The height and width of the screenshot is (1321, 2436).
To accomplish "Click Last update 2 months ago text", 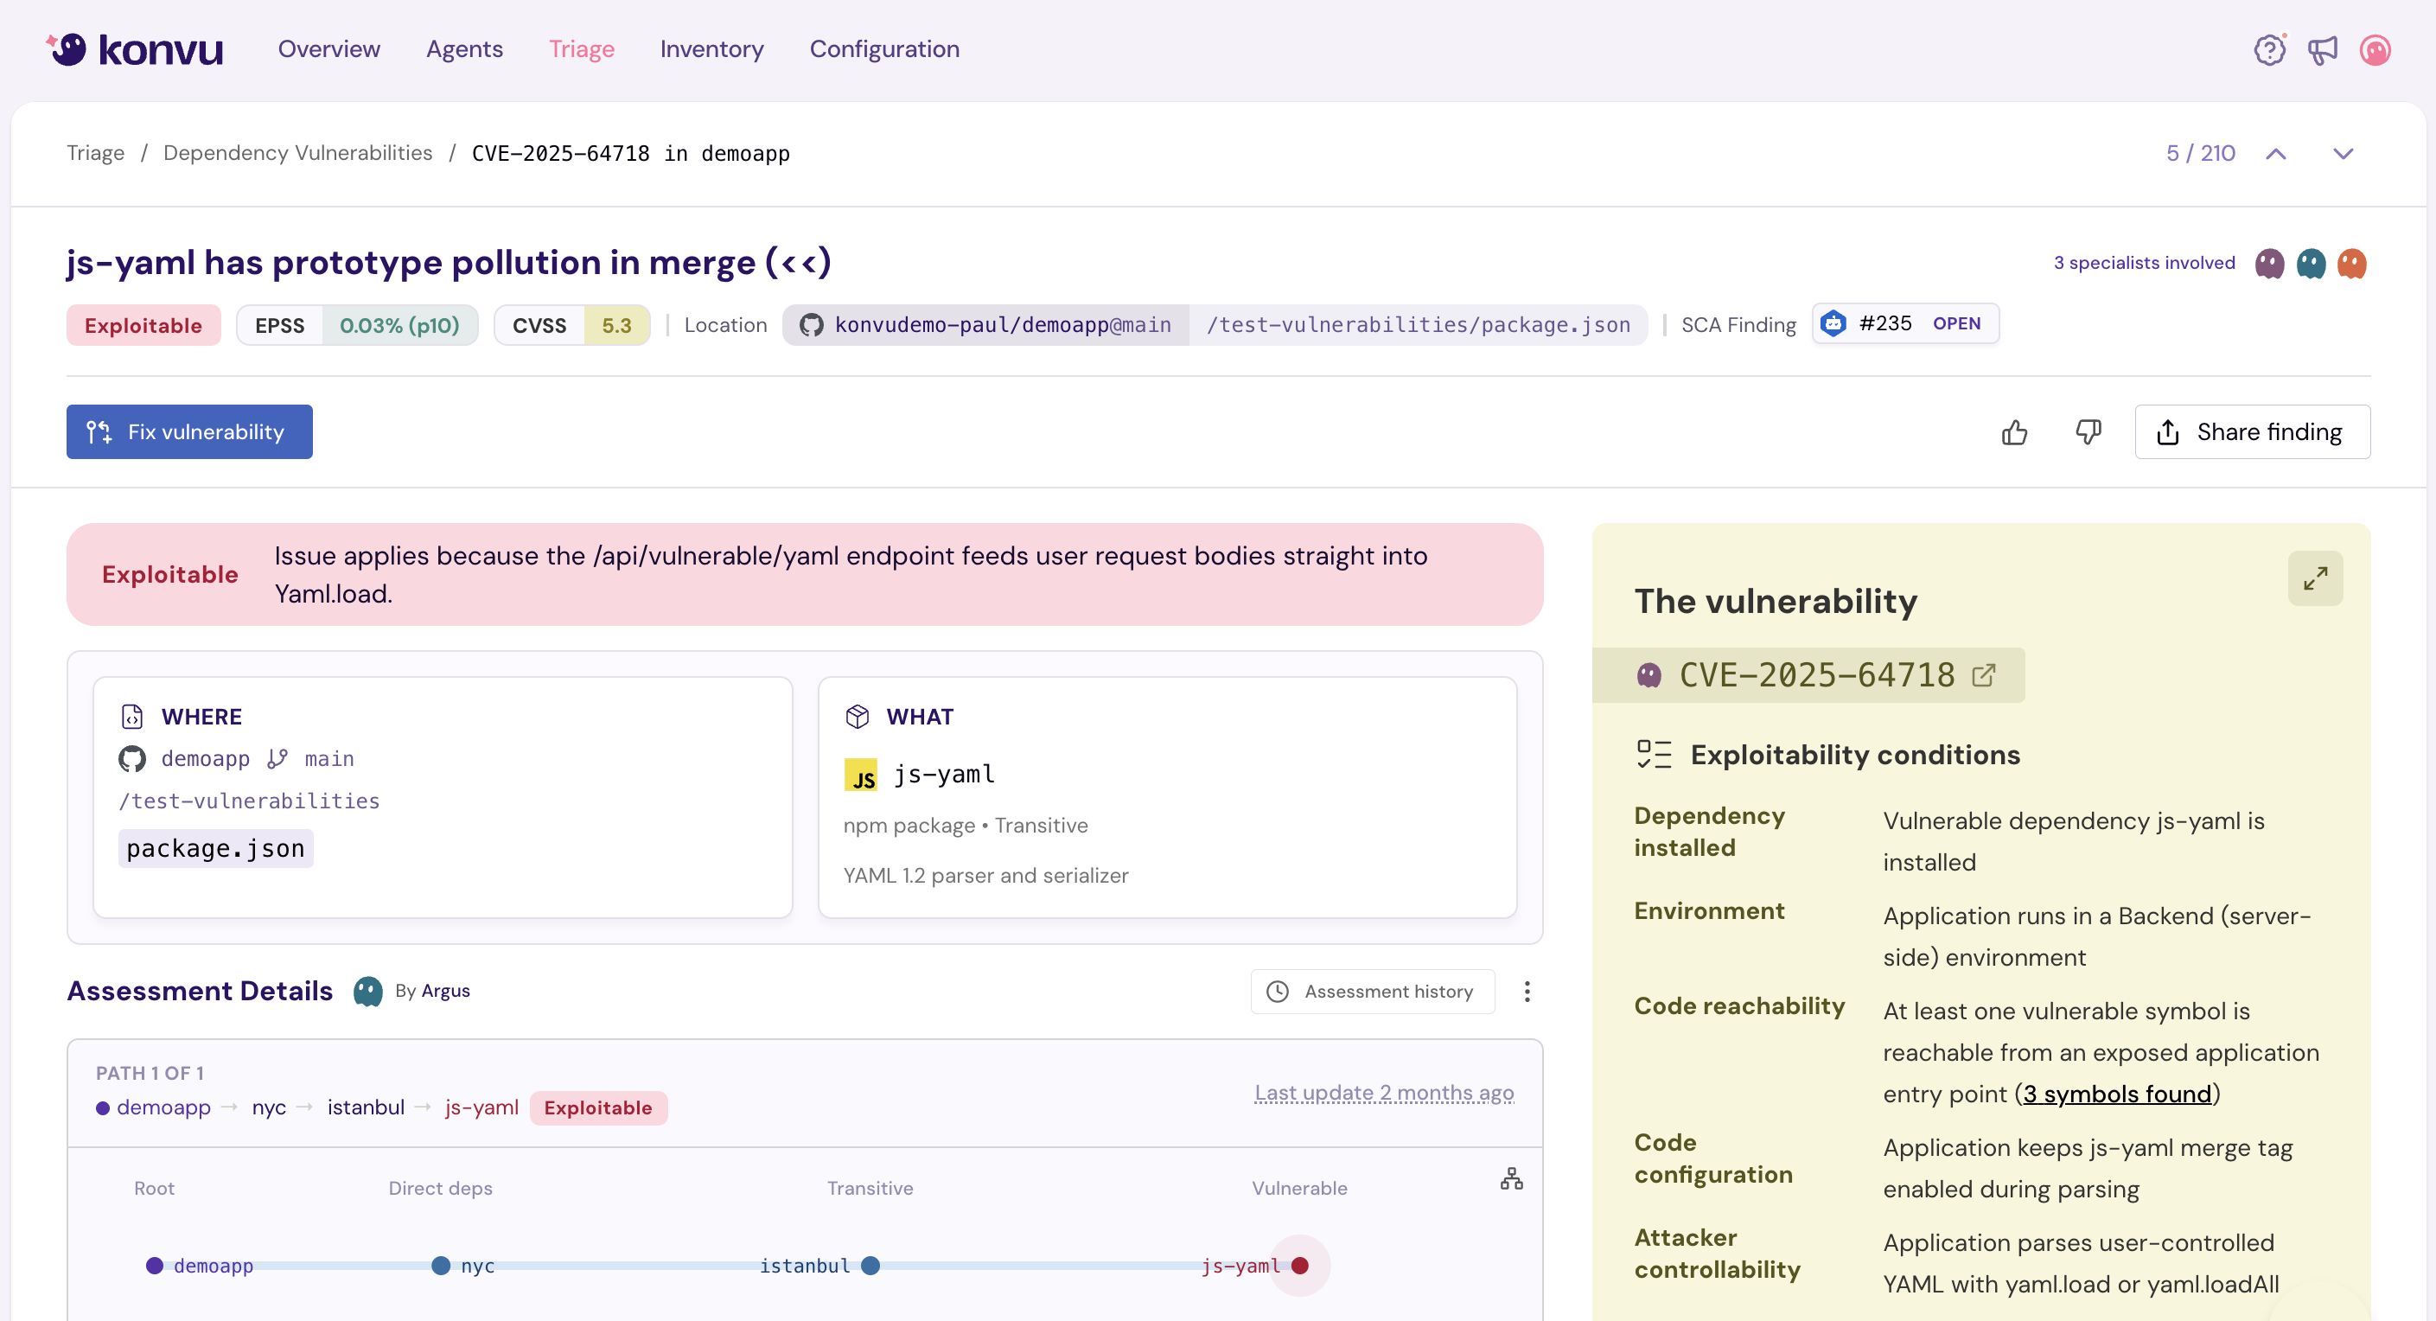I will click(x=1385, y=1093).
